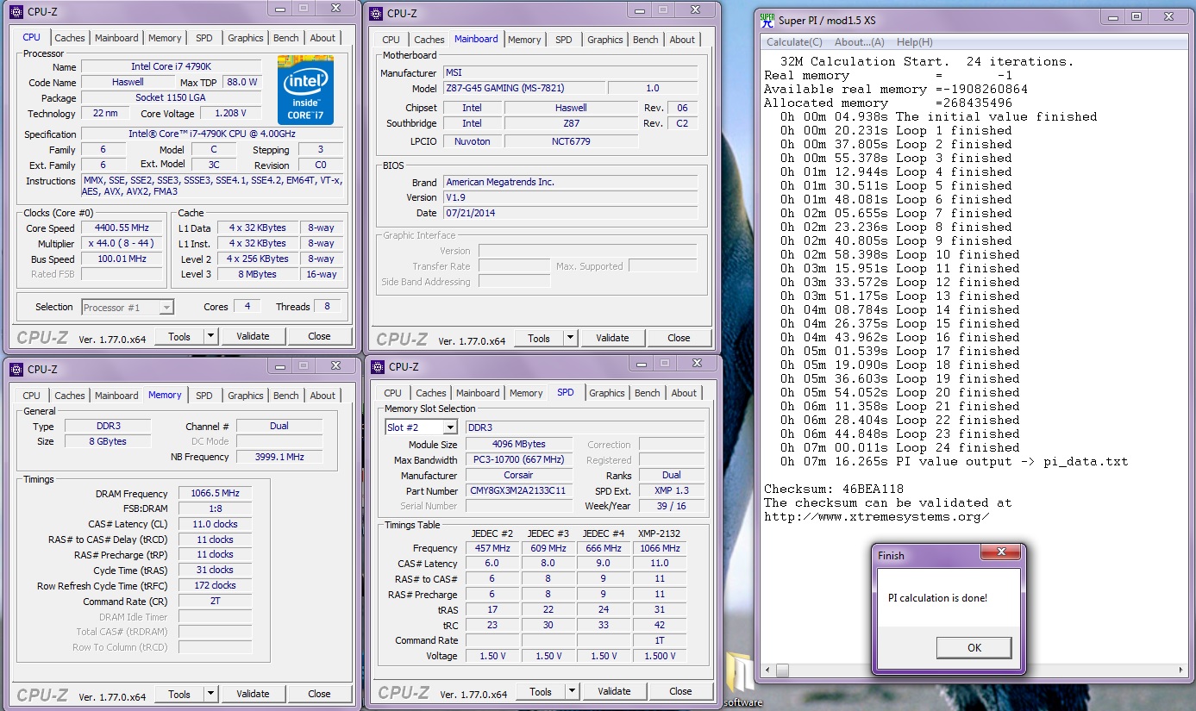Click CAS# Latency value 11.0 clocks
1196x711 pixels.
[215, 525]
